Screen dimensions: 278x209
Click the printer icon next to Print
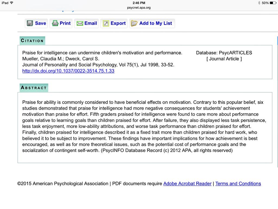coord(55,23)
